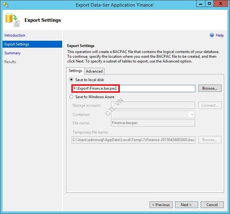Click the Azure File name field
The image size is (230, 214).
[x=153, y=123]
